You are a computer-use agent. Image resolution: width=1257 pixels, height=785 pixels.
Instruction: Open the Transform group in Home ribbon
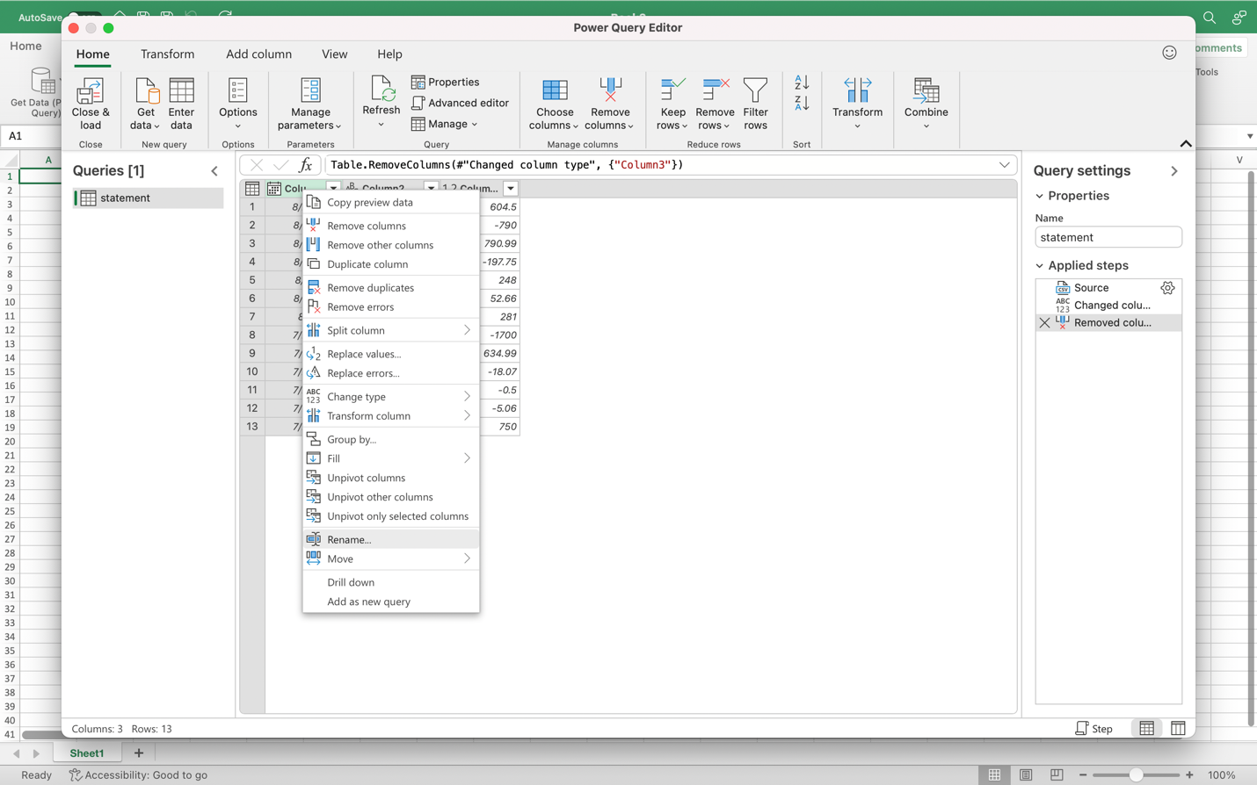pos(857,103)
